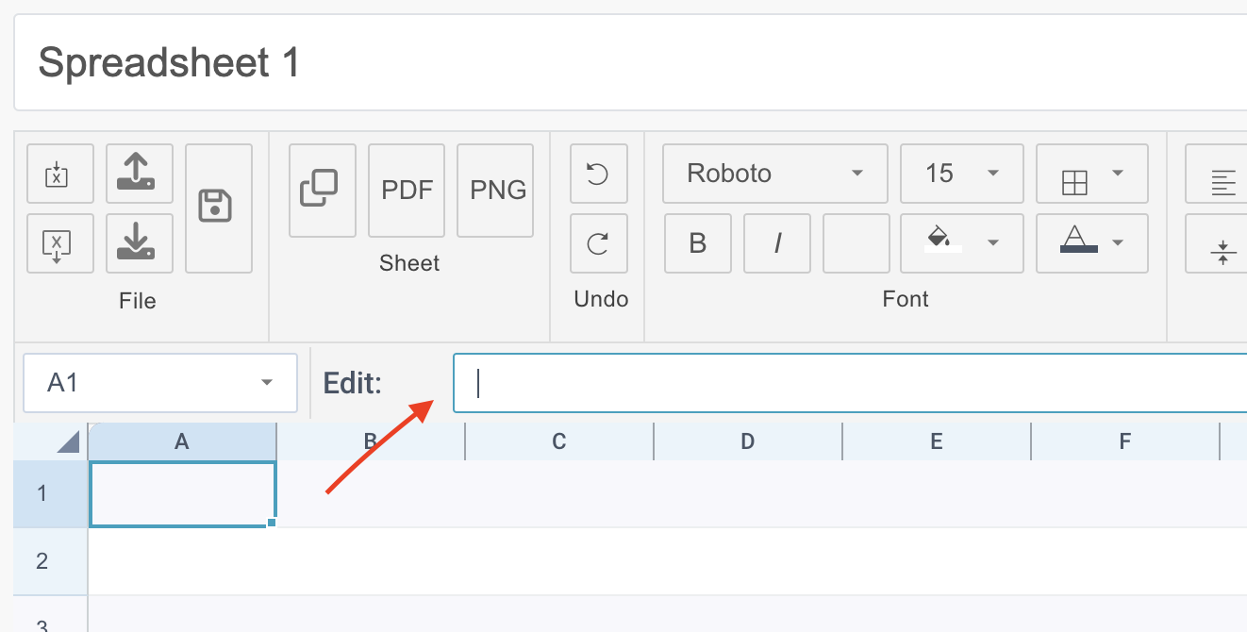This screenshot has width=1247, height=632.
Task: Open the font size 15 dropdown
Action: pyautogui.click(x=961, y=174)
